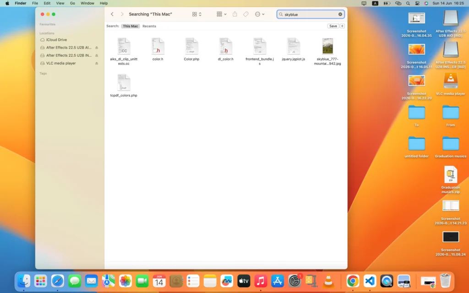Open Control Centre in menu bar
Image resolution: width=469 pixels, height=293 pixels.
tap(417, 3)
